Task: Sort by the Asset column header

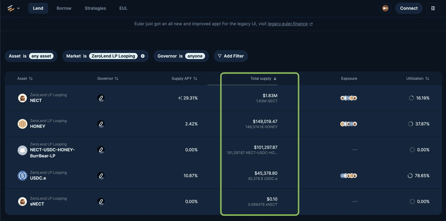Action: pyautogui.click(x=25, y=79)
